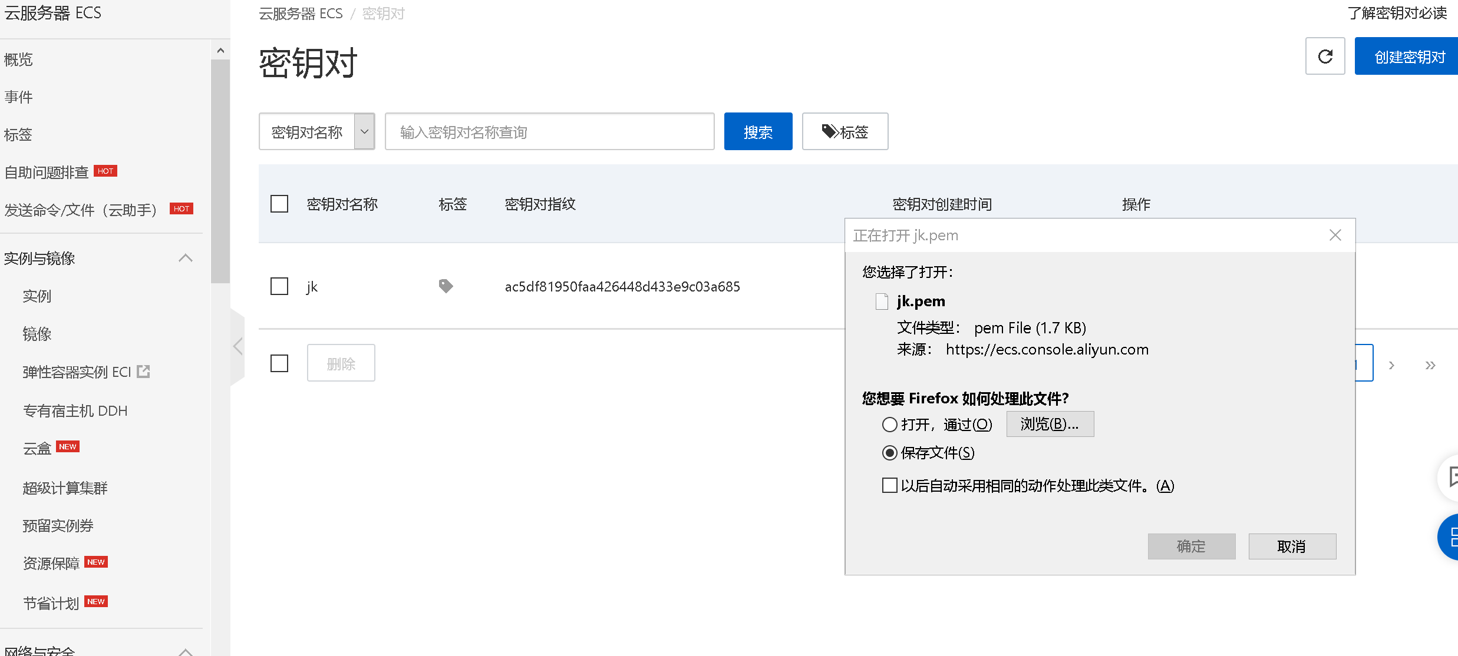The height and width of the screenshot is (656, 1458).
Task: Open Overview in sidebar
Action: 18,59
